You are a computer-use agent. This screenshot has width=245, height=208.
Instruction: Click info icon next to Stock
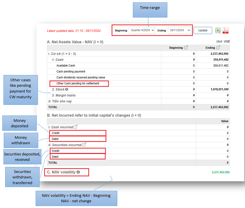pos(67,89)
